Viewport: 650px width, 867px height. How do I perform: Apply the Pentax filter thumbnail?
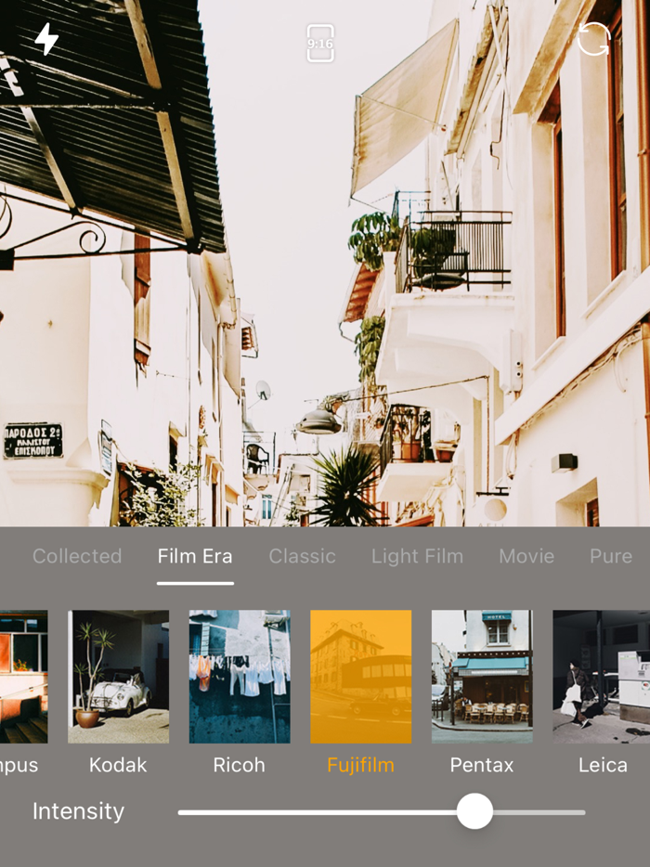[x=482, y=676]
